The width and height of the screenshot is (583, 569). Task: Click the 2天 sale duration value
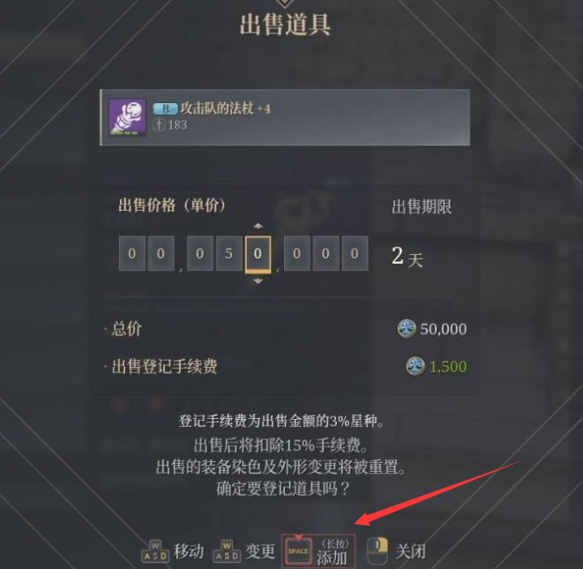407,257
